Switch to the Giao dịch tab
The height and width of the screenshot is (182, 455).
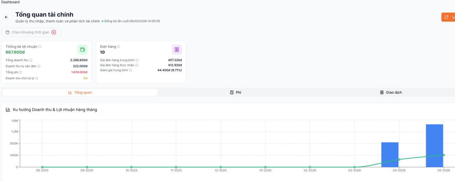[x=391, y=92]
